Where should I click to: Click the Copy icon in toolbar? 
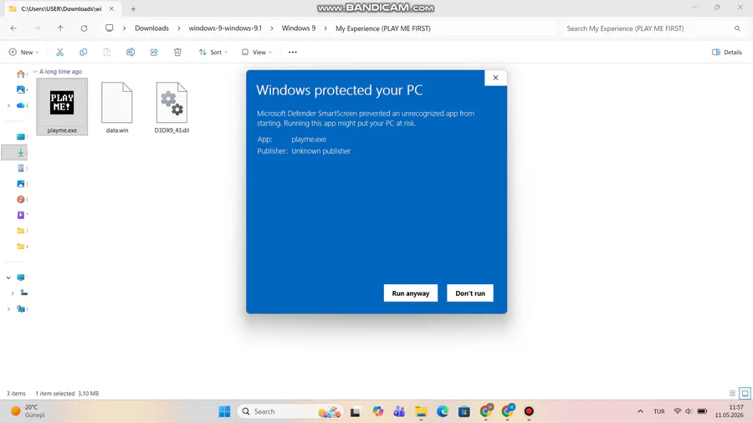click(84, 53)
